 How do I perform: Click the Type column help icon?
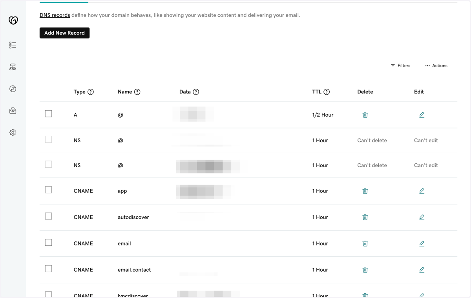click(x=91, y=92)
